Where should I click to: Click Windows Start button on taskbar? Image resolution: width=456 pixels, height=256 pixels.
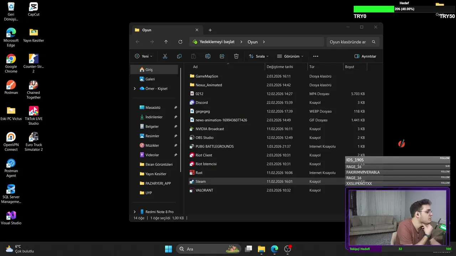click(x=169, y=249)
